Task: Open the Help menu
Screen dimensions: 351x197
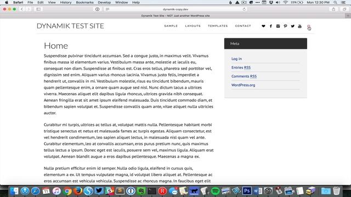Action: pyautogui.click(x=136, y=2)
